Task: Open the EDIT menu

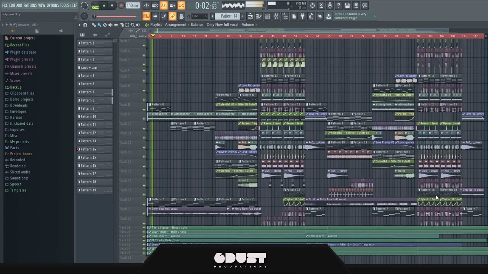Action: coord(12,5)
